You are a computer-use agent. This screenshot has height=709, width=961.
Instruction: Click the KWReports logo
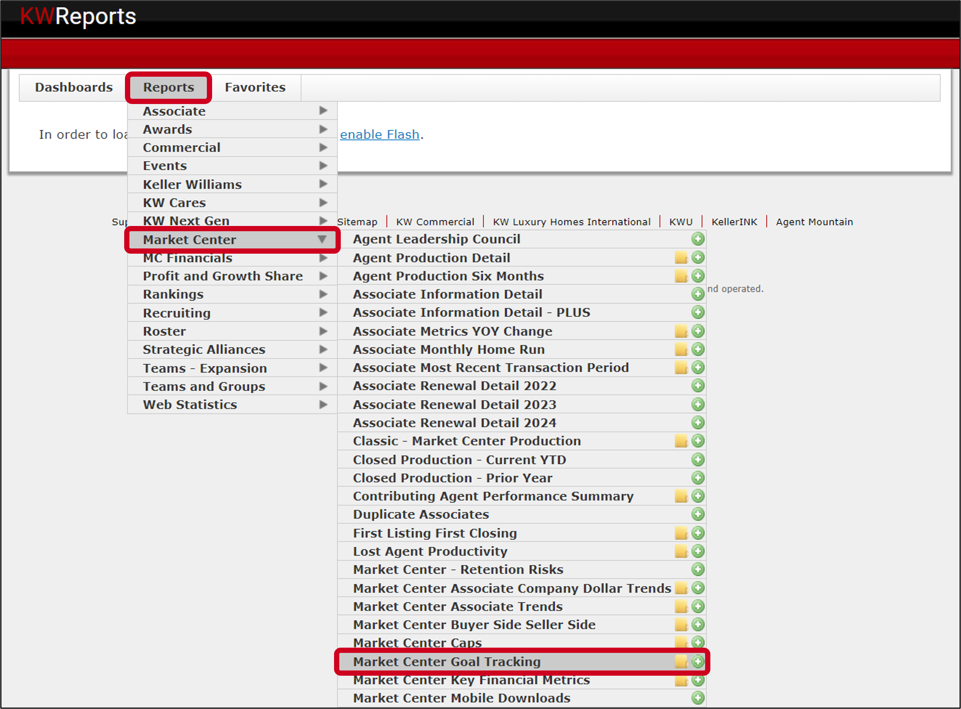click(x=78, y=16)
